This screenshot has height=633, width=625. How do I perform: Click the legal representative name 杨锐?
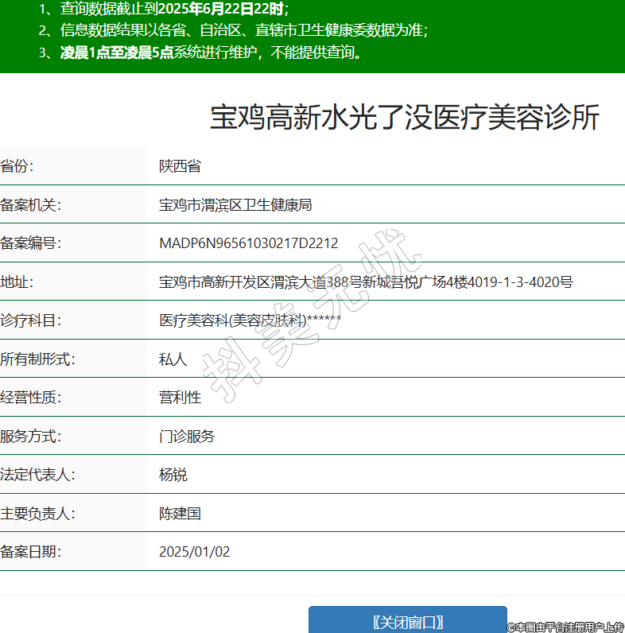[x=173, y=475]
